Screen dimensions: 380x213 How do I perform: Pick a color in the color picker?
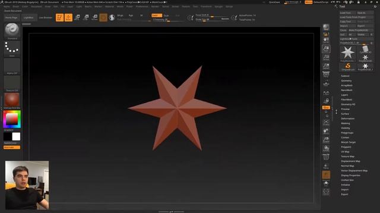12,119
